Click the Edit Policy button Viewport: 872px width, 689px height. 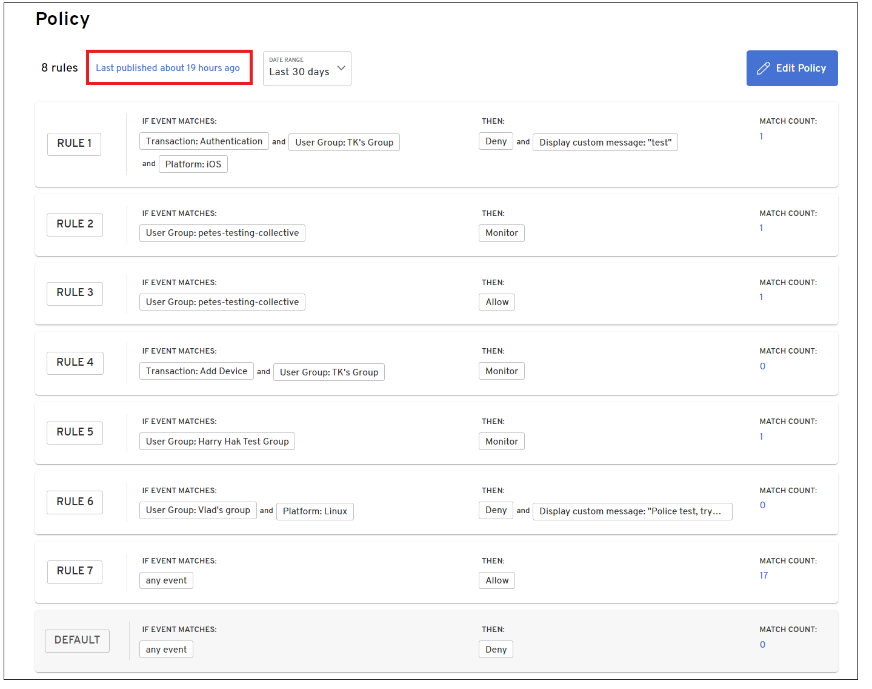791,69
